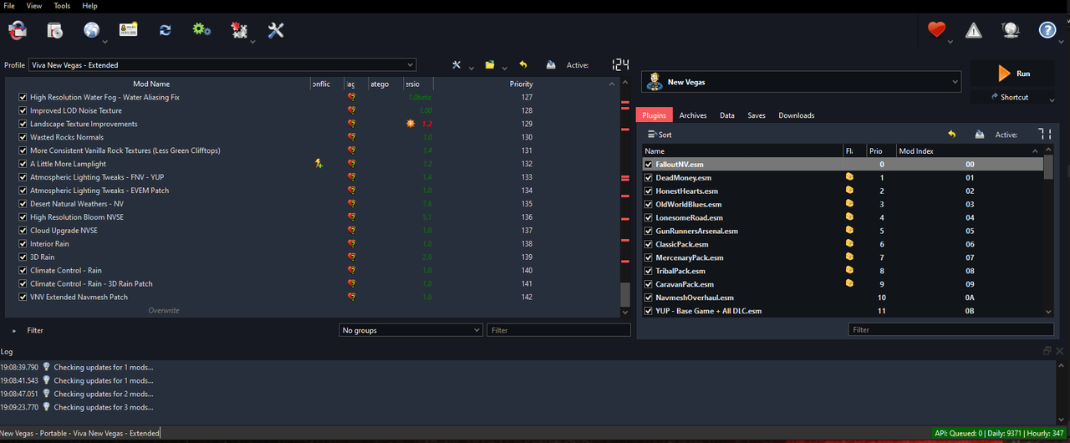Viewport: 1070px width, 443px height.
Task: Open mod list tools wrench icon
Action: [456, 64]
